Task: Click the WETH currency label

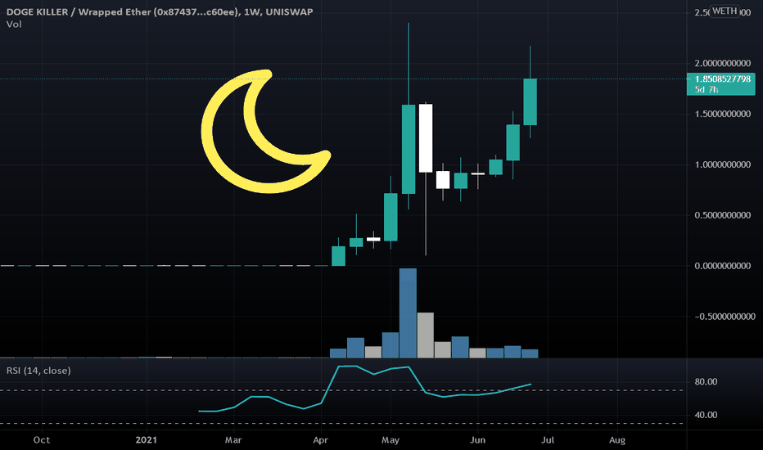Action: [725, 11]
